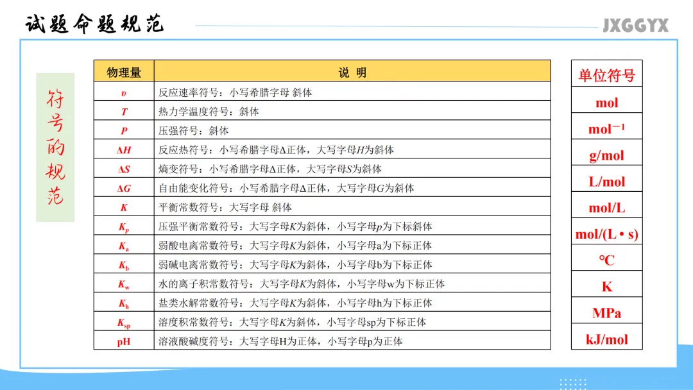The image size is (693, 390).
Task: Click the red symbol ΔH cell
Action: click(124, 150)
